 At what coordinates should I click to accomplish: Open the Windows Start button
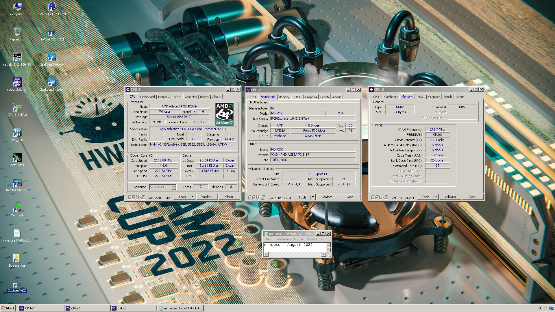click(x=8, y=308)
